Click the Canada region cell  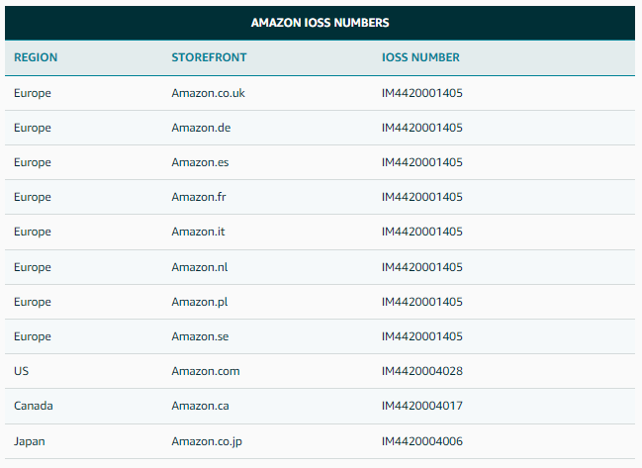pyautogui.click(x=34, y=406)
